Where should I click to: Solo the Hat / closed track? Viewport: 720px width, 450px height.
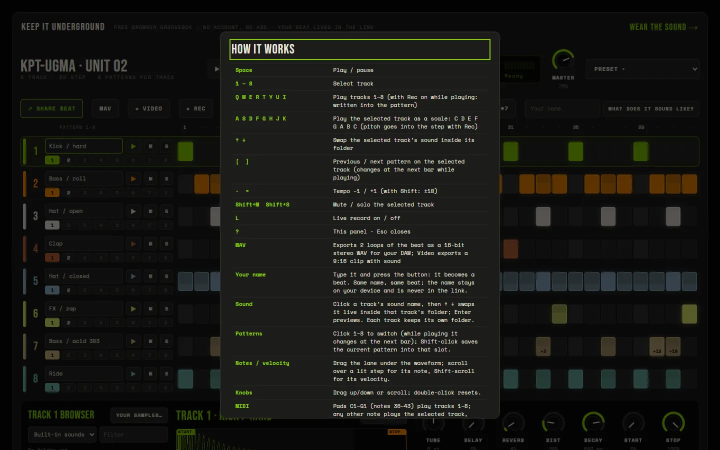pos(166,276)
